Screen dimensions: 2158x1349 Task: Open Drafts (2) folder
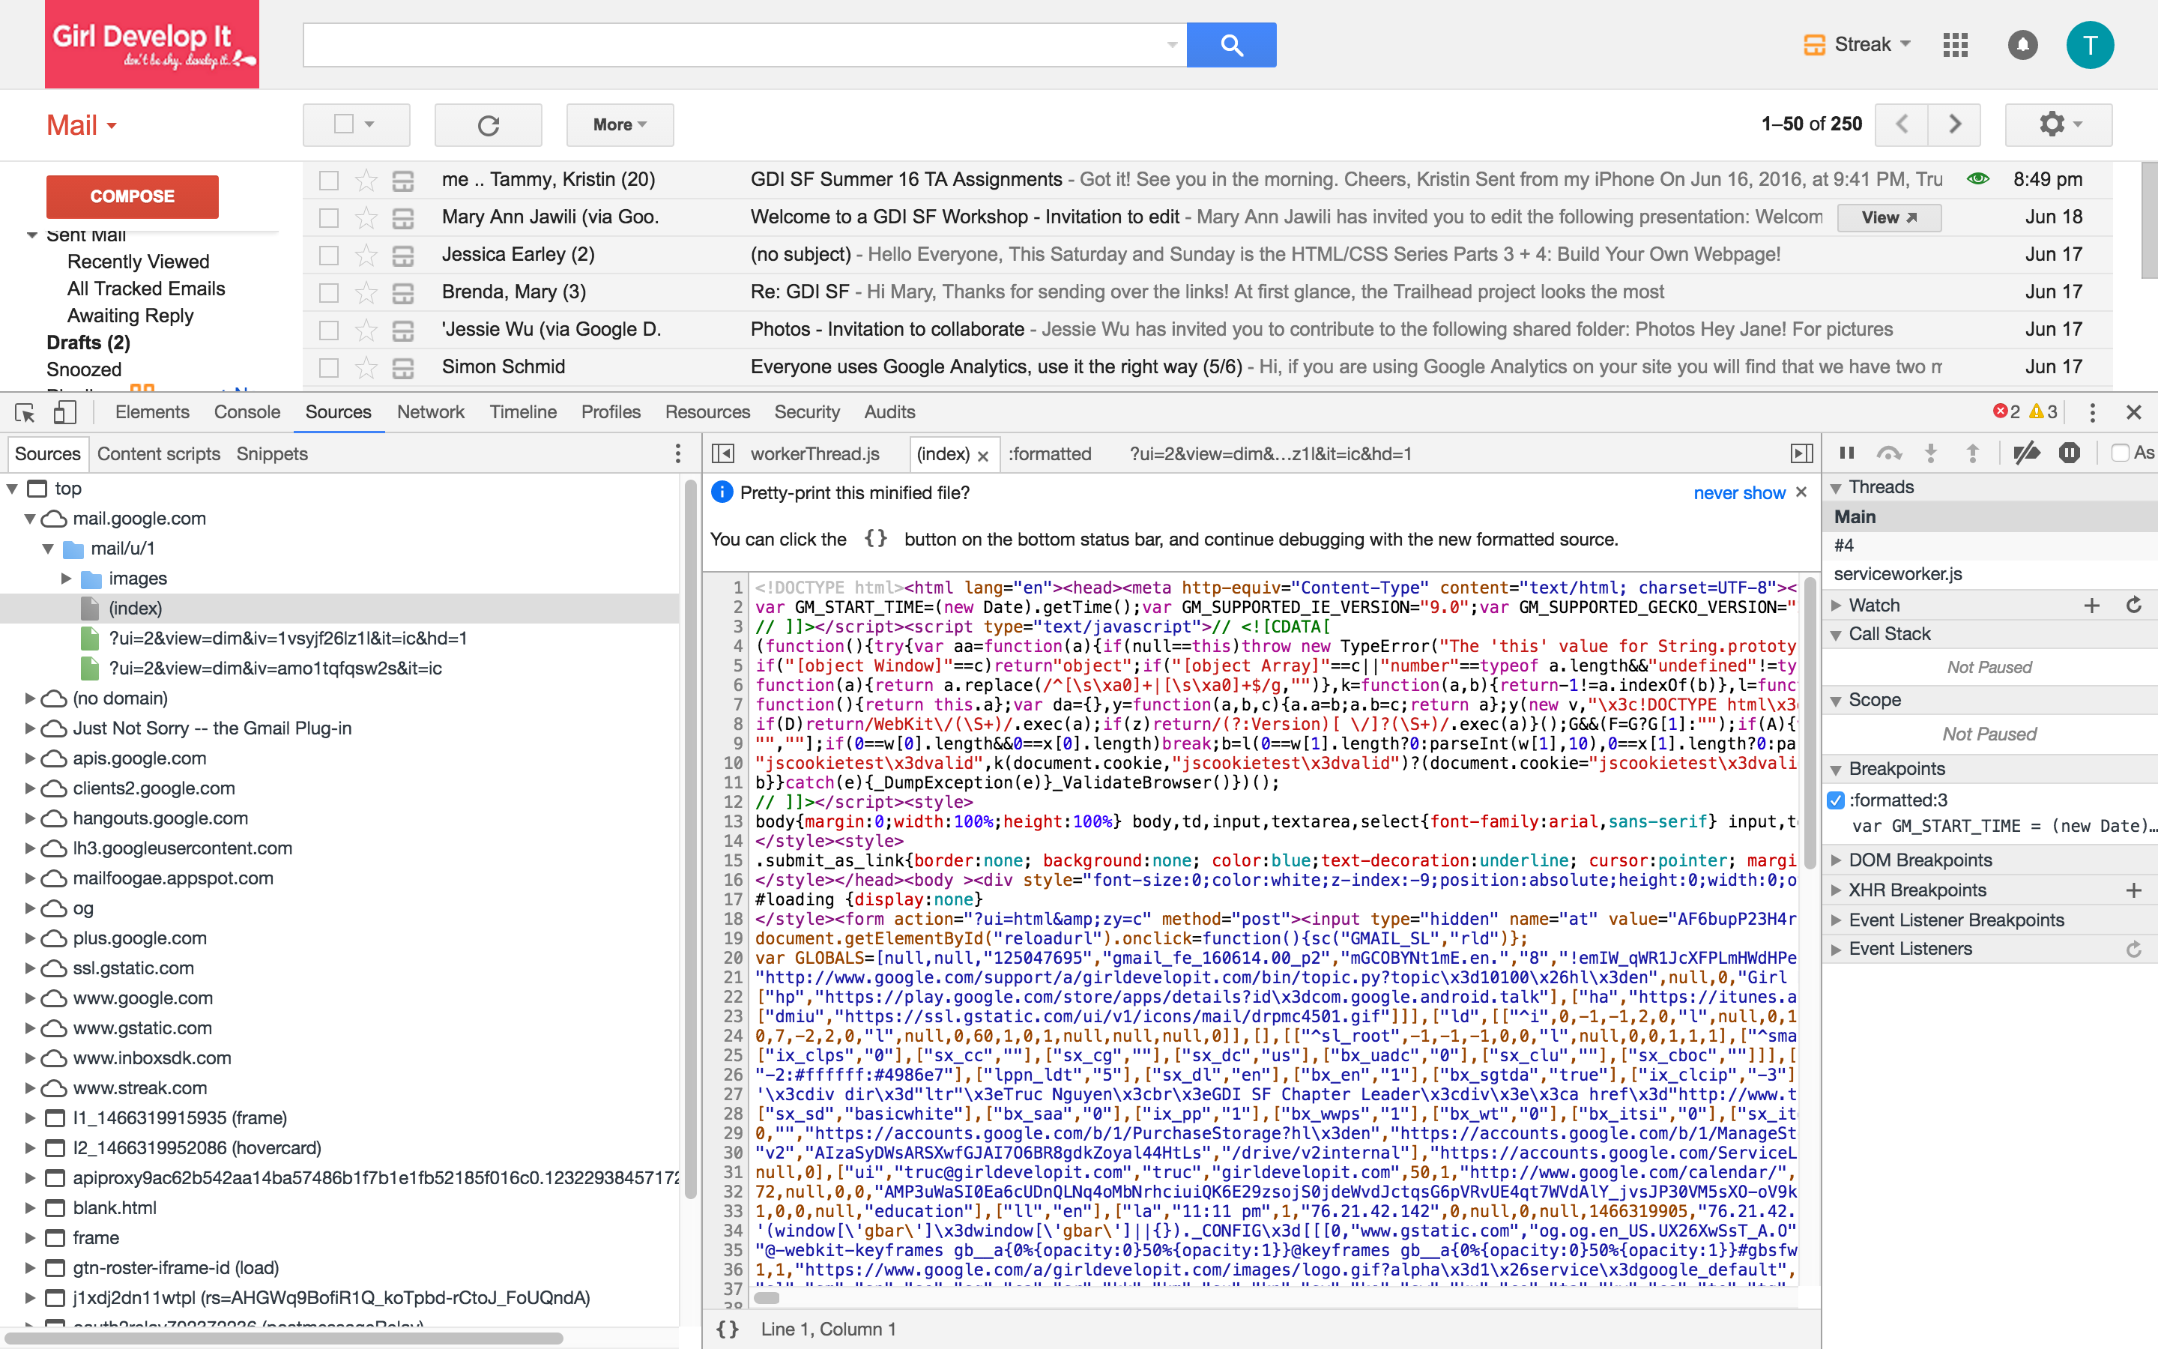[88, 342]
